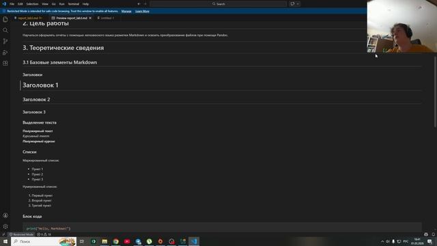Open the Copilot dropdown arrow

(x=298, y=4)
